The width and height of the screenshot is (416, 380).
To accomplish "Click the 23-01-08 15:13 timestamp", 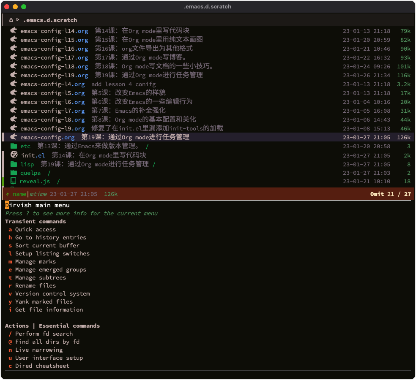I will coord(367,128).
